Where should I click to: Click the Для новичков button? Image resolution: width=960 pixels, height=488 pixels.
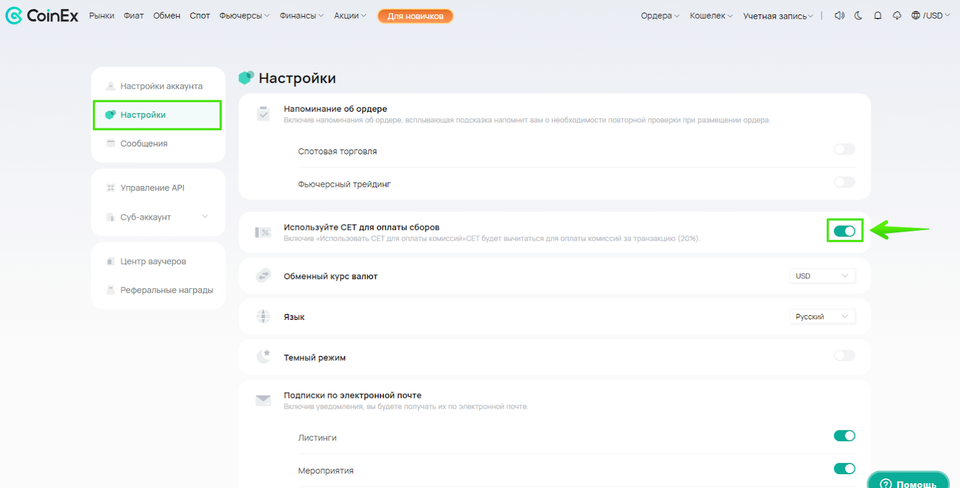(x=415, y=16)
